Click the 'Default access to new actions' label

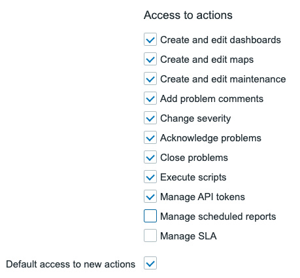pyautogui.click(x=71, y=264)
